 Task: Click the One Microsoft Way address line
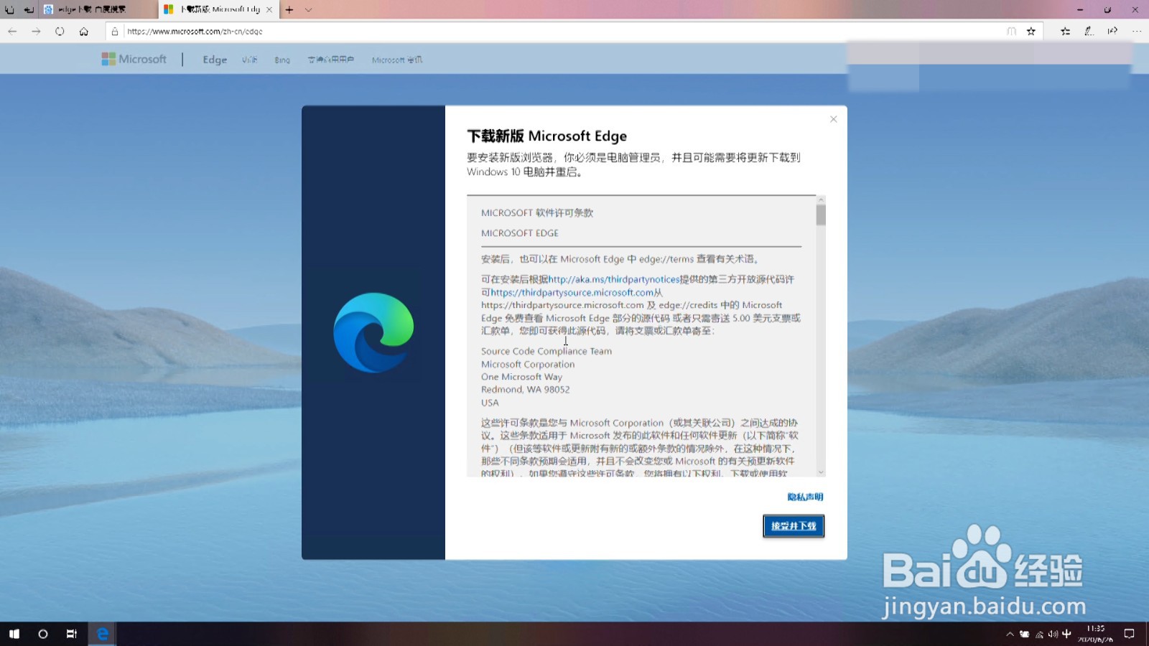point(521,377)
